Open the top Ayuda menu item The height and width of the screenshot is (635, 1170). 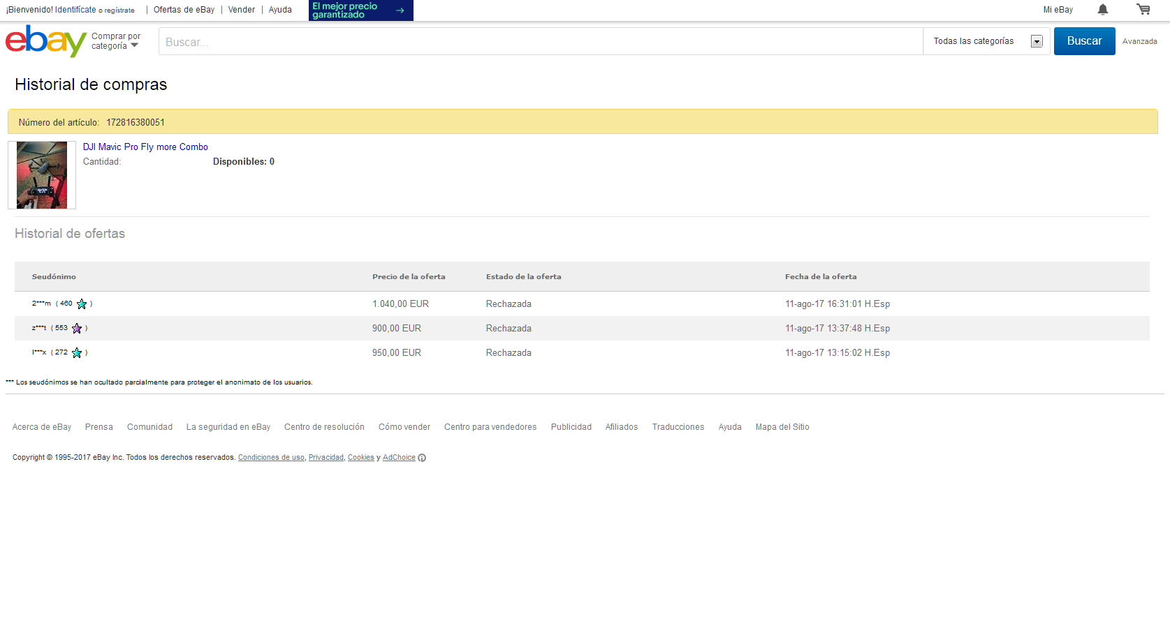click(280, 10)
